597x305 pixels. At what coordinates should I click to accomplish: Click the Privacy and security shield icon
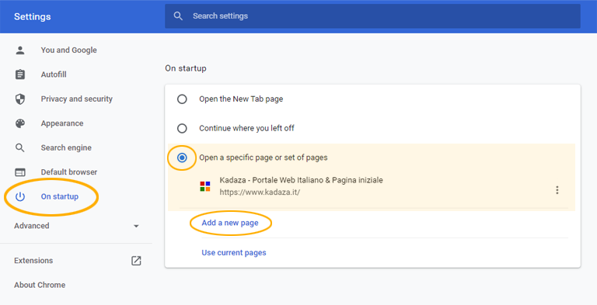coord(20,99)
